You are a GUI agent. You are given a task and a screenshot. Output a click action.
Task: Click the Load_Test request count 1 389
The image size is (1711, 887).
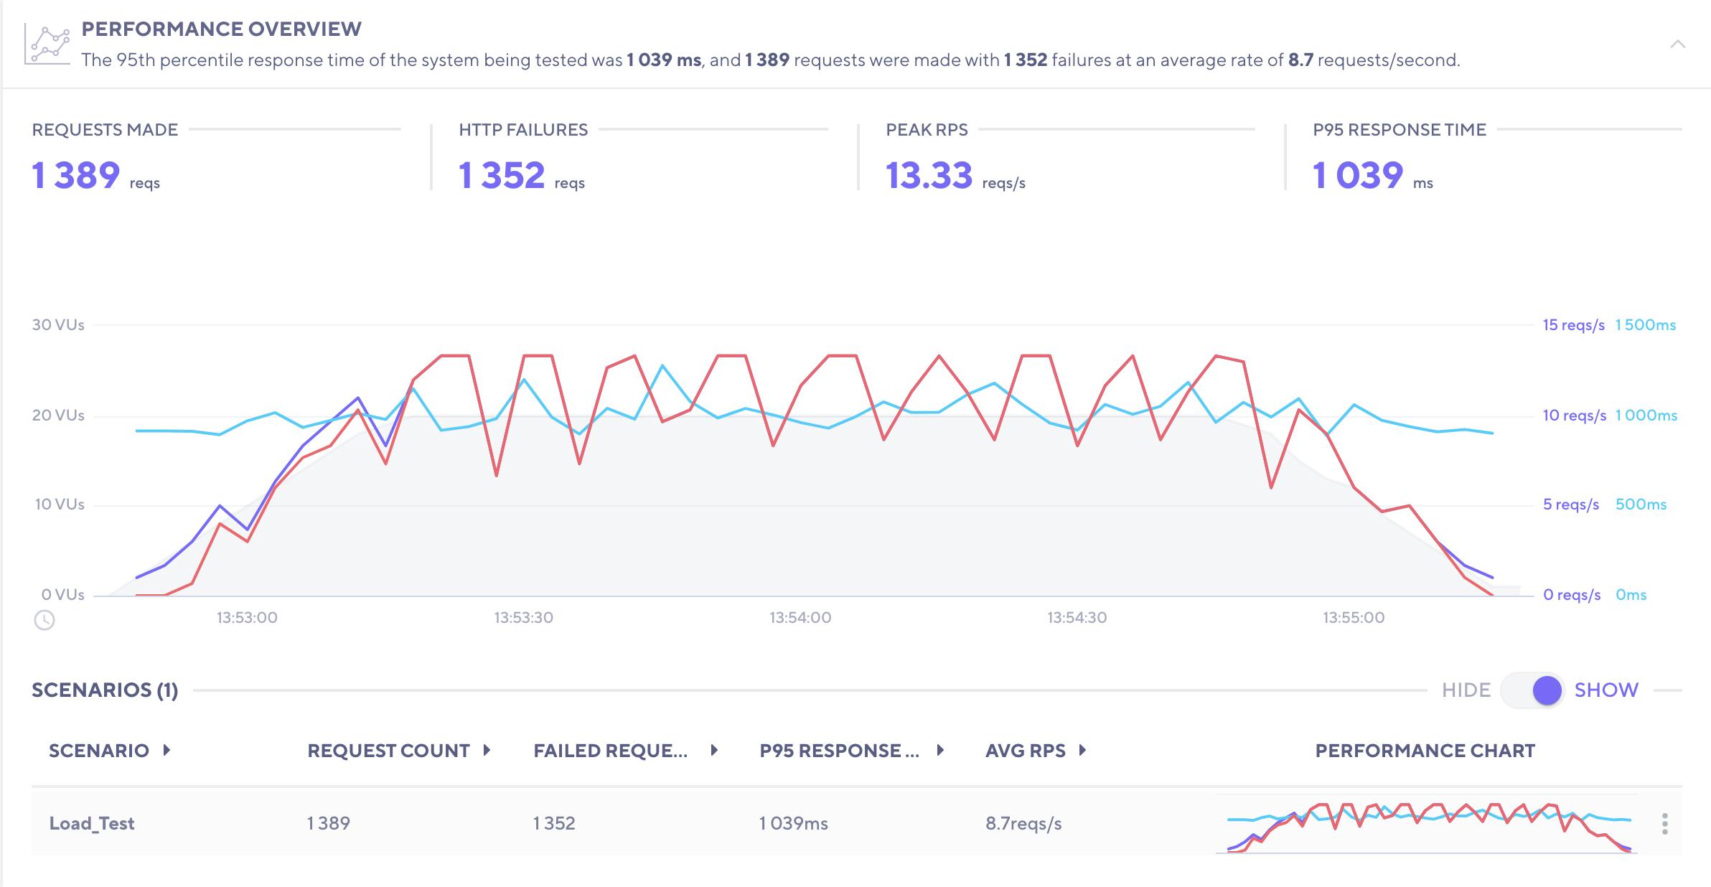pos(329,823)
